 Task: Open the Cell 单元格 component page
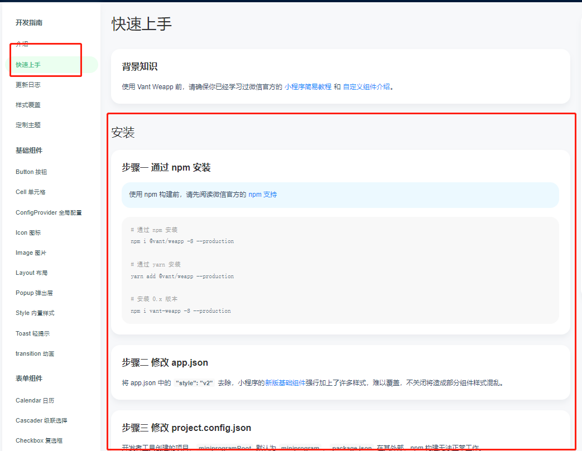(31, 192)
